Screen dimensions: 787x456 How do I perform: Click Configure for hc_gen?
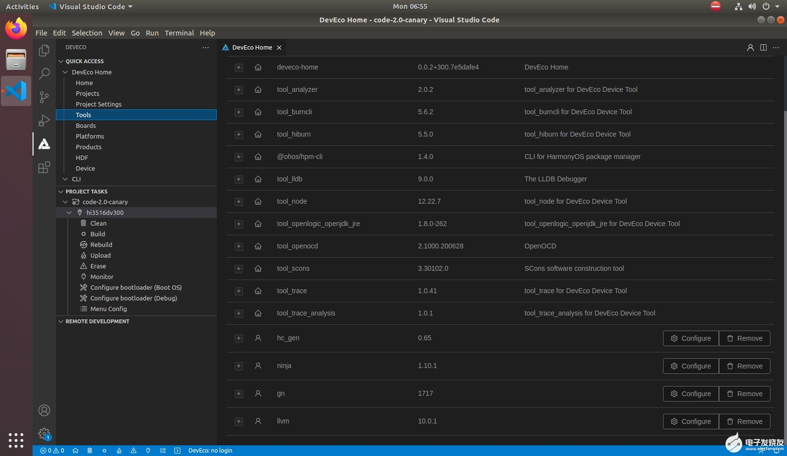(691, 338)
